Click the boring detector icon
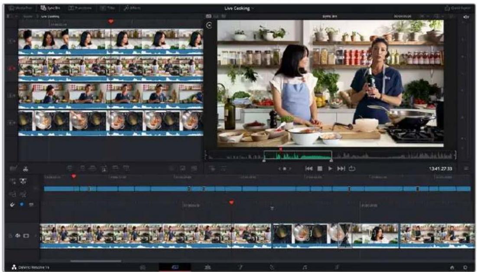This screenshot has width=477, height=272. 13,169
